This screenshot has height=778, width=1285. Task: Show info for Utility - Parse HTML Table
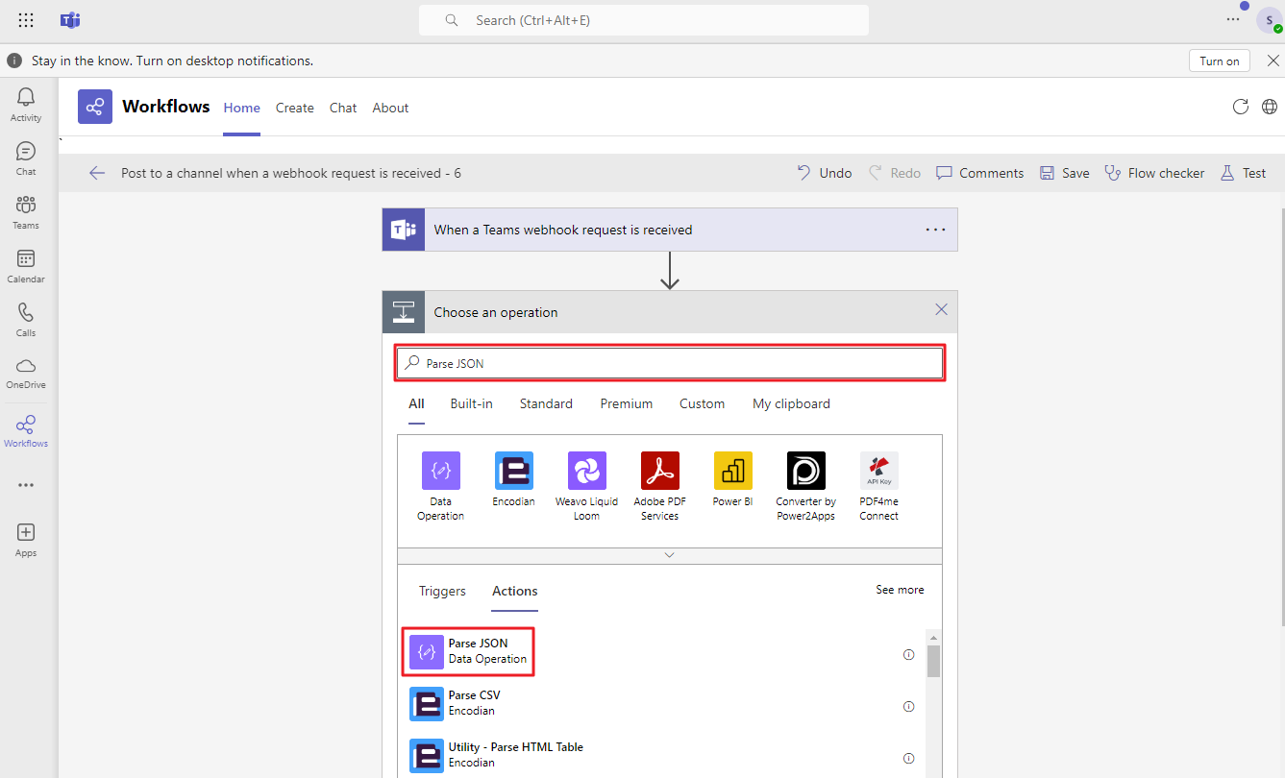908,759
